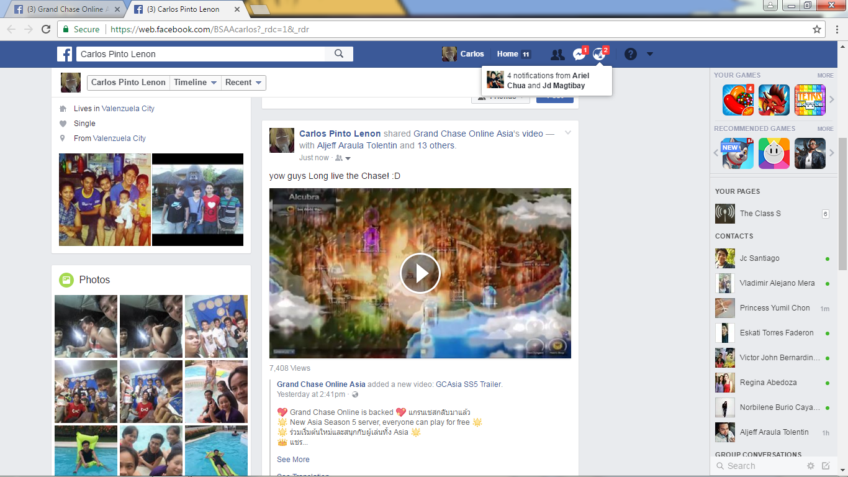The width and height of the screenshot is (848, 477).
Task: Expand post text with See More
Action: point(293,460)
